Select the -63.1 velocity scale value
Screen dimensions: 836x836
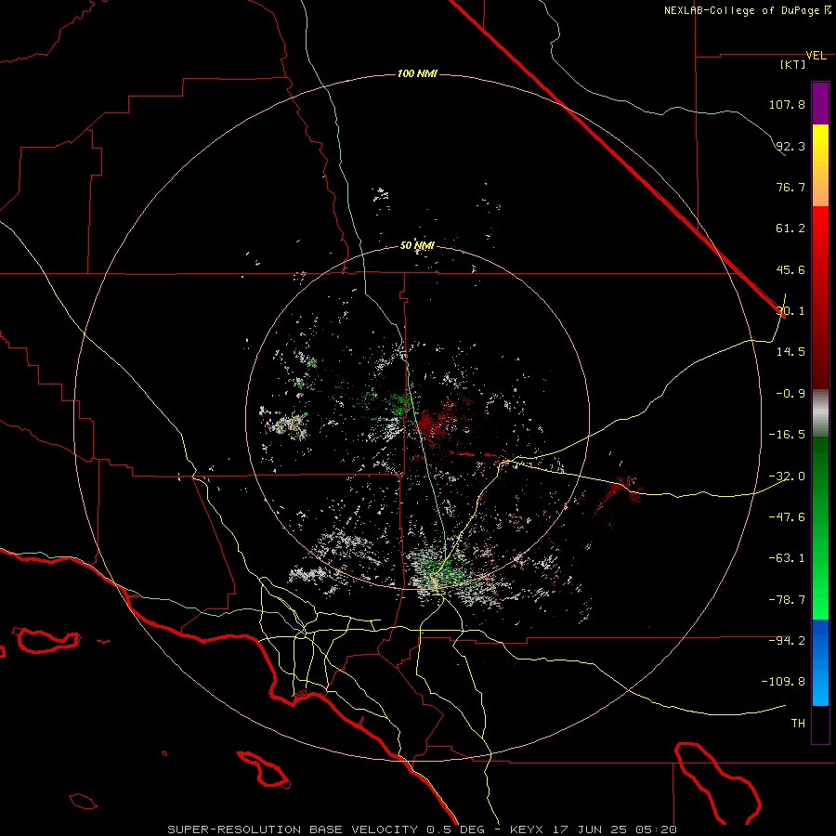click(x=787, y=558)
